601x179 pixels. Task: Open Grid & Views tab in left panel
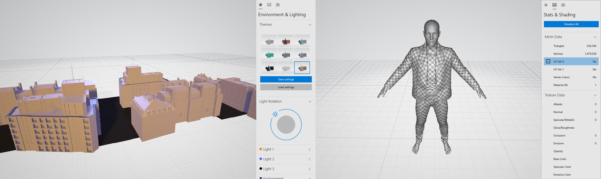point(278,5)
